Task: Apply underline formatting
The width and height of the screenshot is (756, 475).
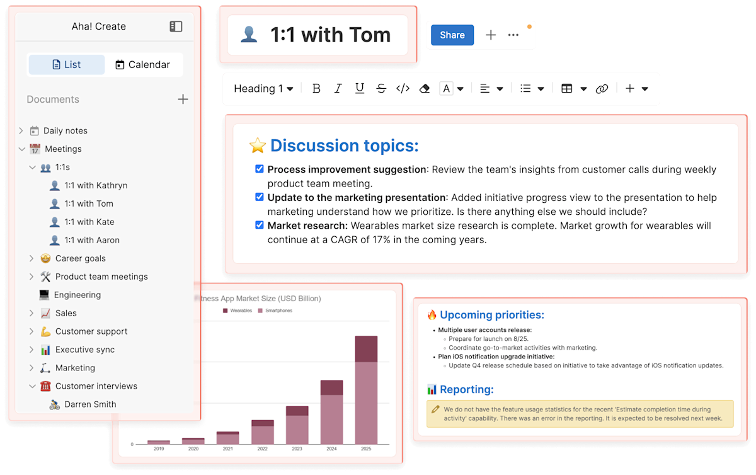Action: click(360, 89)
